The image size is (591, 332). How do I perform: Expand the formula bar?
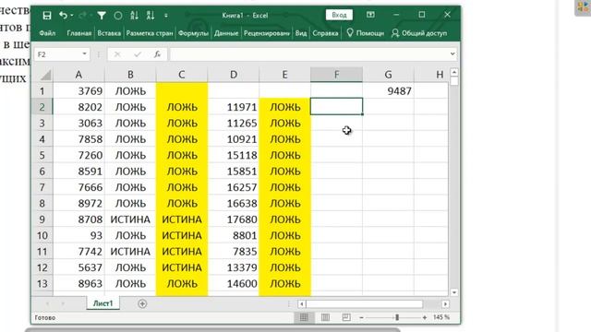coord(452,54)
